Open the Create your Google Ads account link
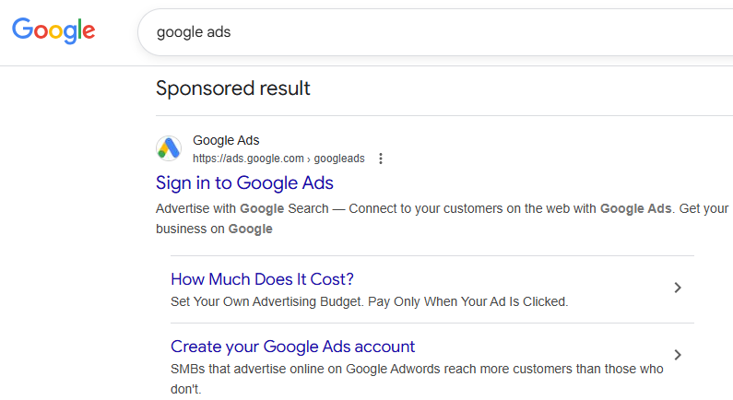The width and height of the screenshot is (733, 400). 292,347
